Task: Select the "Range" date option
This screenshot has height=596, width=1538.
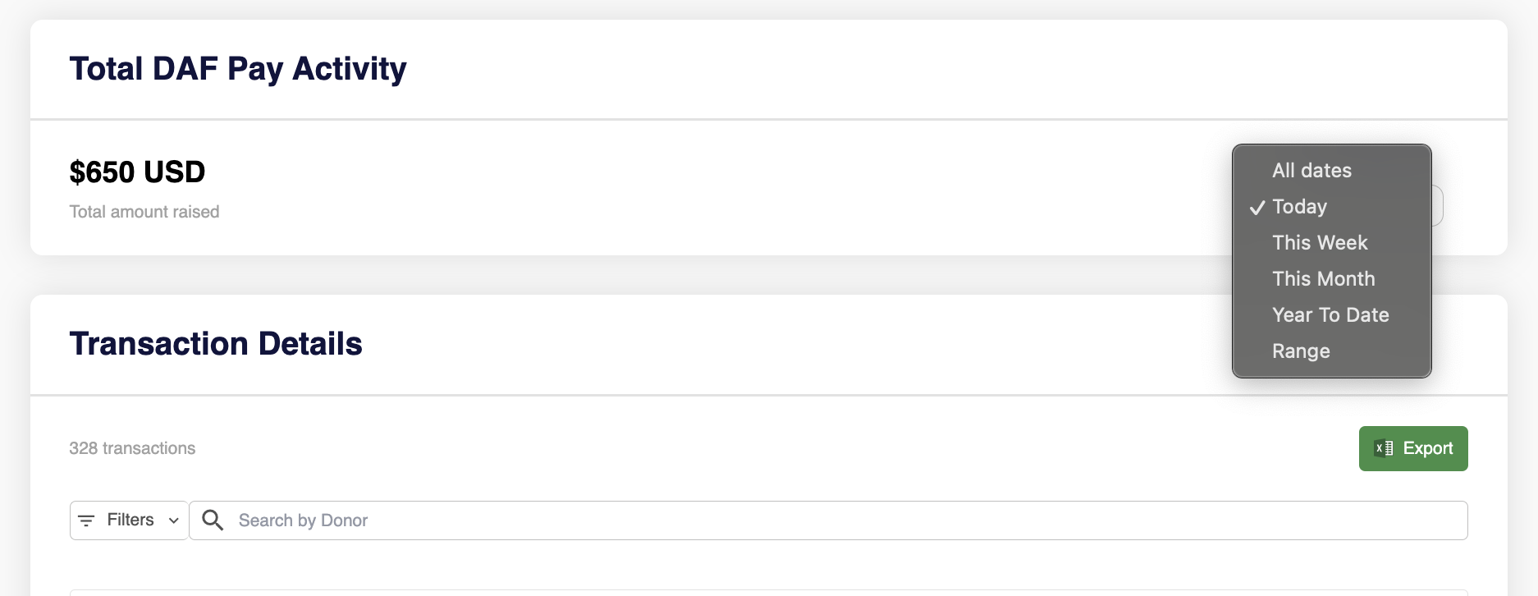Action: 1301,351
